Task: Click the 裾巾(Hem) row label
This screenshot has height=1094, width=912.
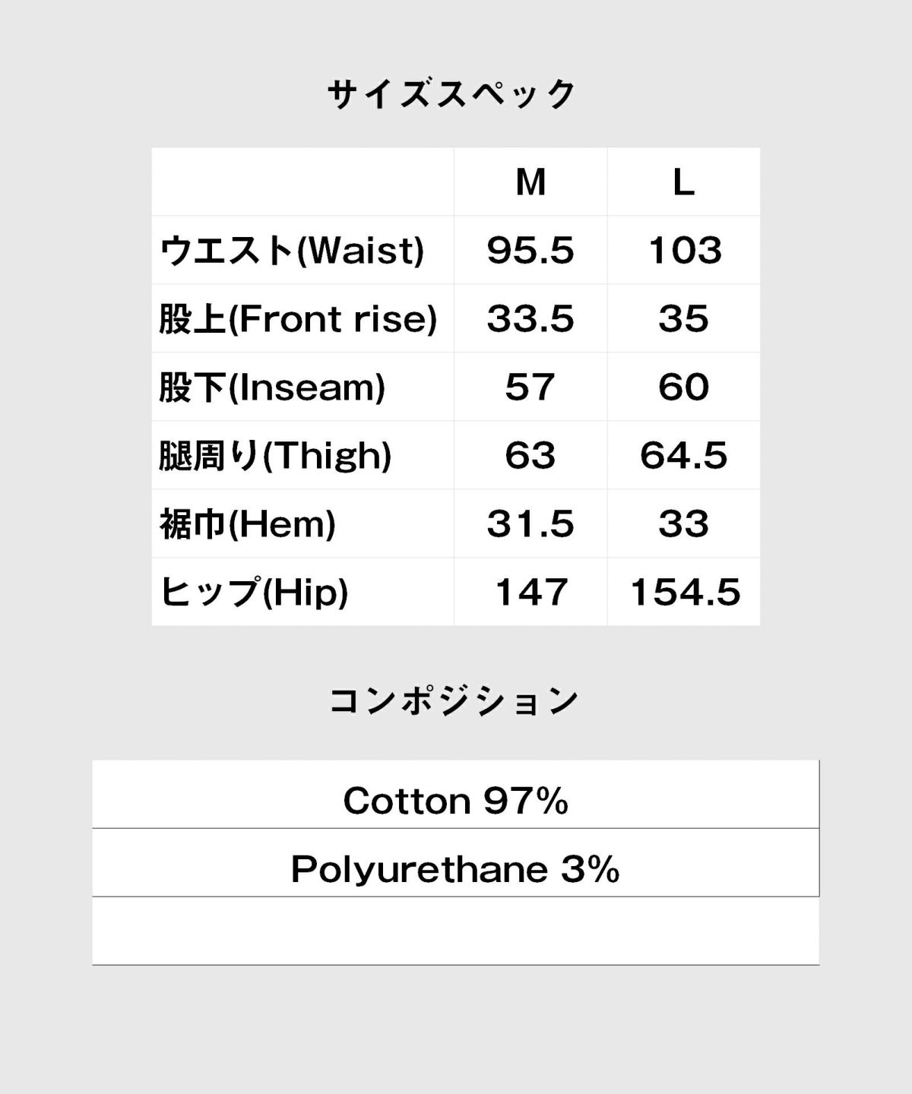Action: click(x=248, y=524)
